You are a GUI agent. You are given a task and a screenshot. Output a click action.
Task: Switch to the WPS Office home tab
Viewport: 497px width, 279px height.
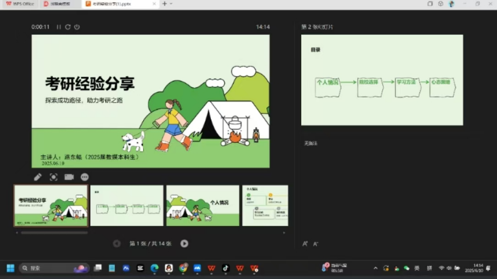coord(20,4)
